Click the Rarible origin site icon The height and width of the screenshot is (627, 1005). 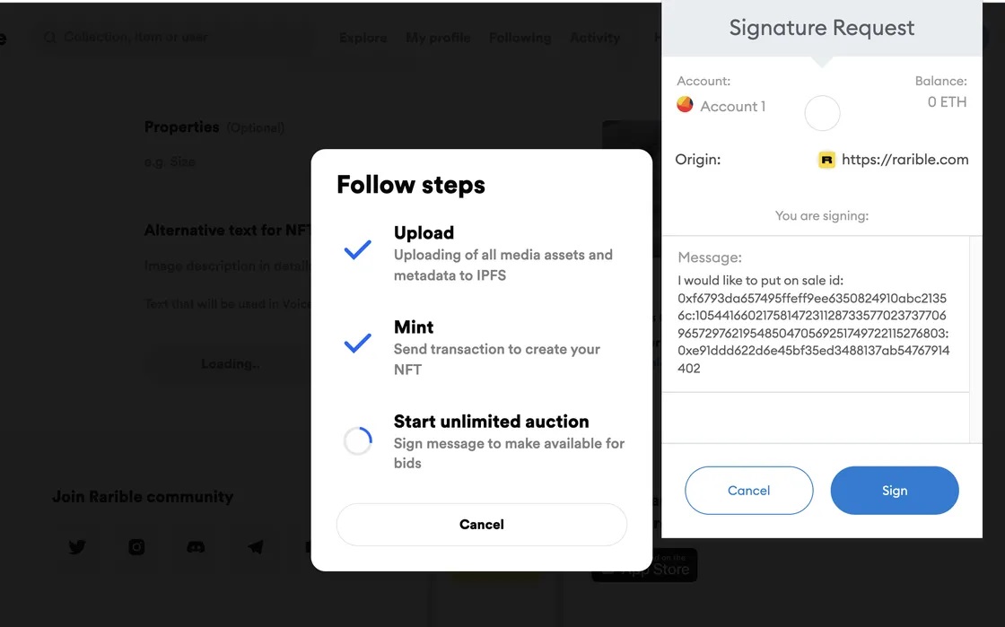tap(826, 160)
